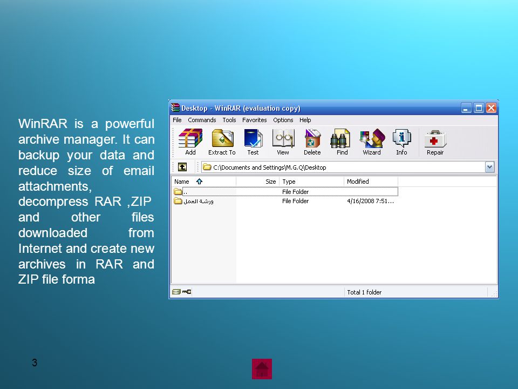Click the modified date '4/16/2008 7:51...'

click(370, 201)
